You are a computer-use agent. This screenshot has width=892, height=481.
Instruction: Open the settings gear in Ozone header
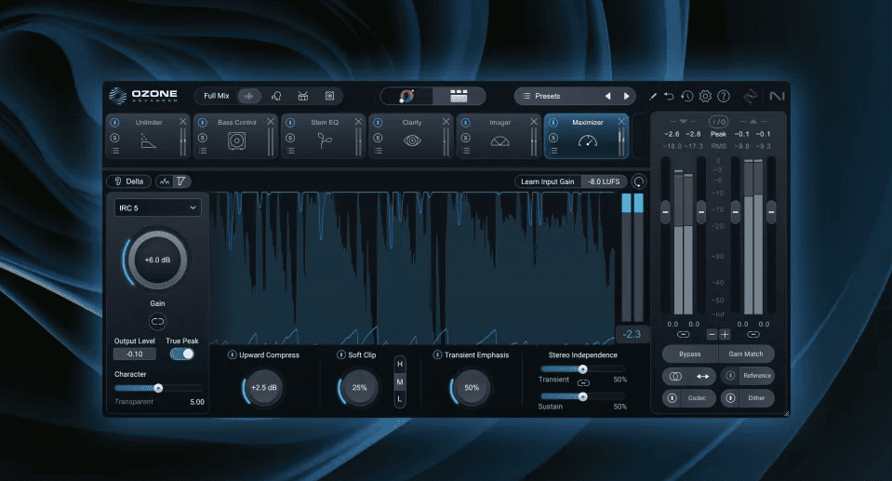(x=705, y=96)
